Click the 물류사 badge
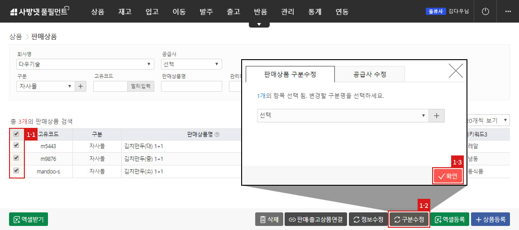Viewport: 519px width, 230px height. [x=435, y=11]
